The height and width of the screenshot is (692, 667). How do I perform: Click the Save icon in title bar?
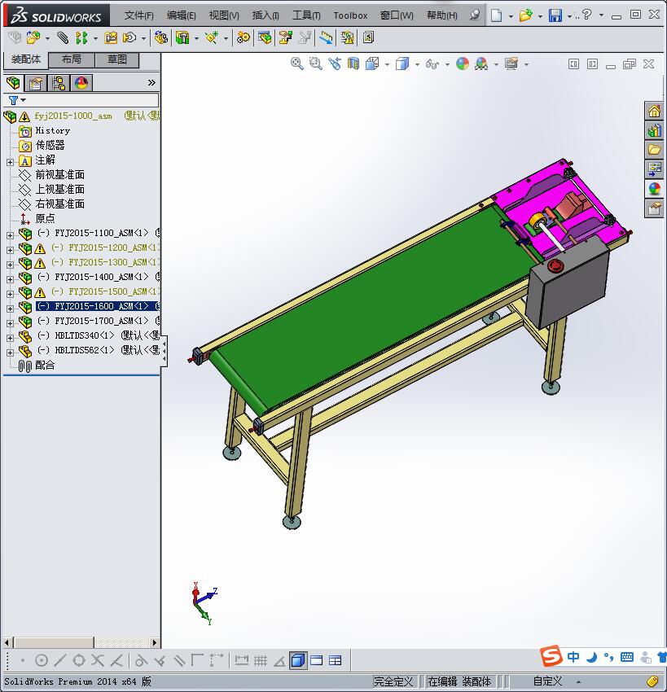(555, 15)
